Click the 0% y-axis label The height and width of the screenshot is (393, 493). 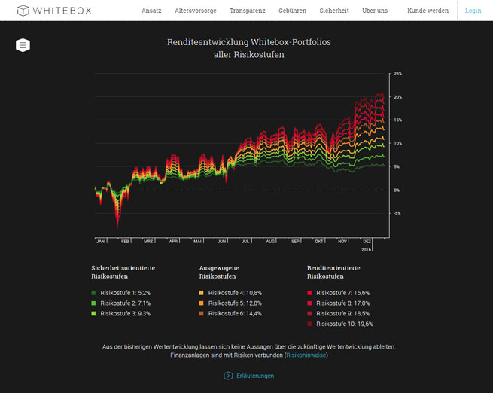(x=397, y=190)
